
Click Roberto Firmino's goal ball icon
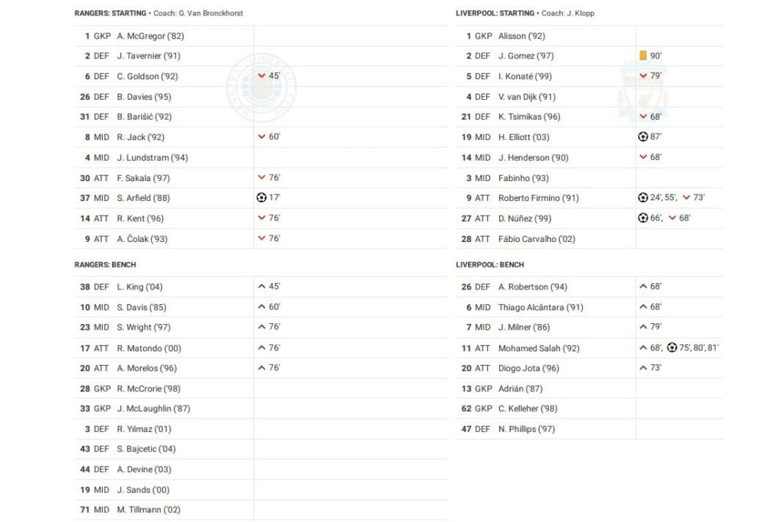coord(643,198)
